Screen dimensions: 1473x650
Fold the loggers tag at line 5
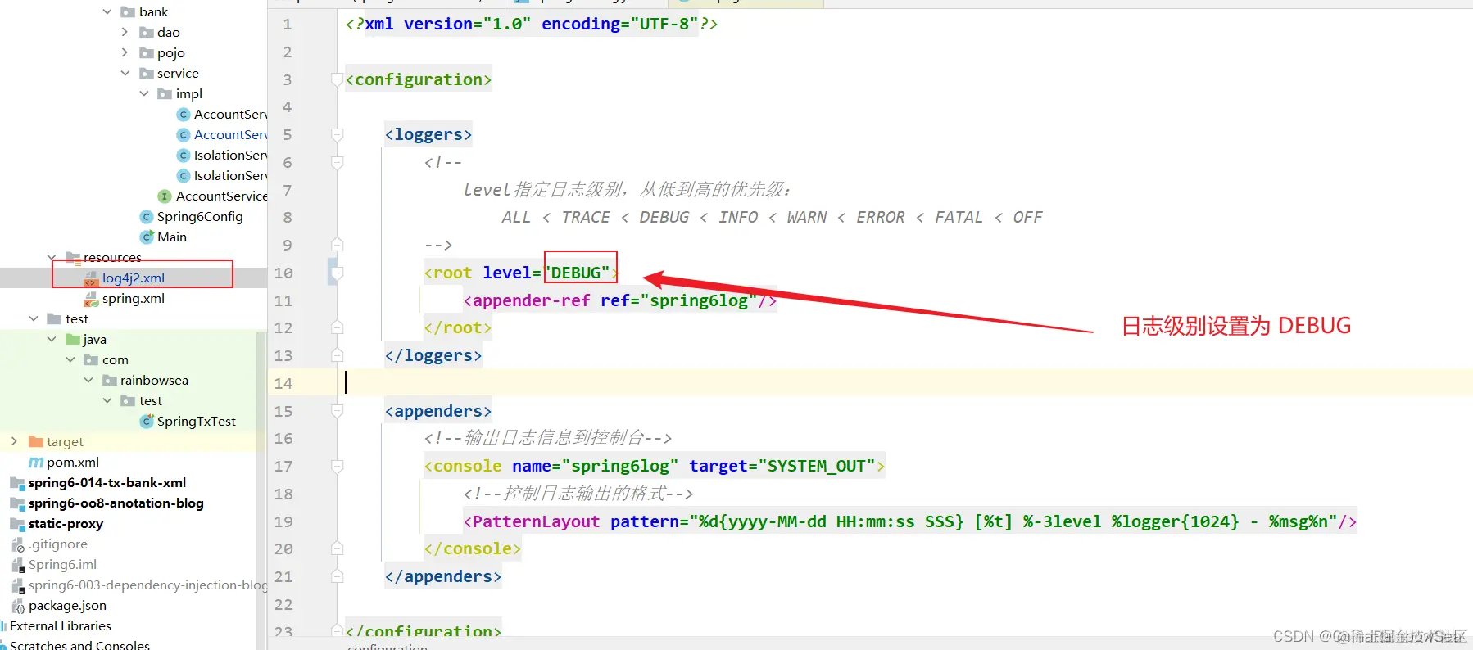[337, 134]
